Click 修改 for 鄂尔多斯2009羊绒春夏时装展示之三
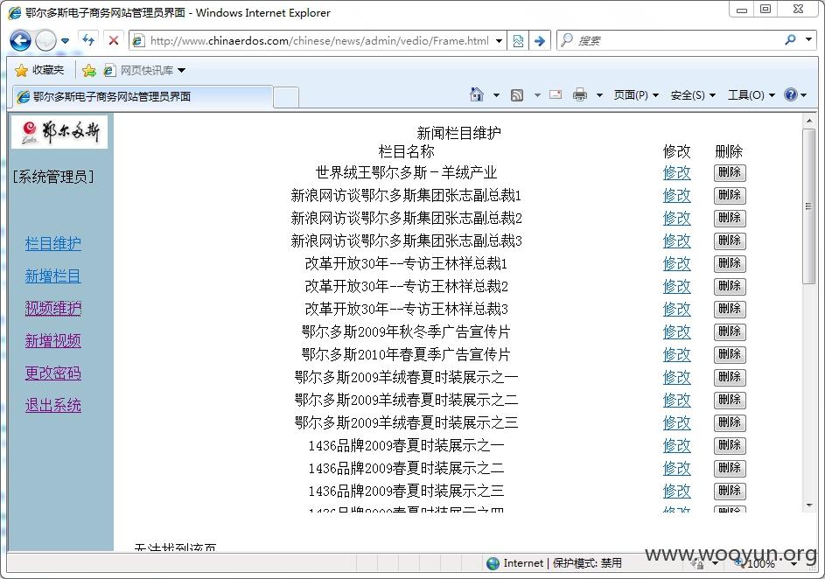 point(676,422)
